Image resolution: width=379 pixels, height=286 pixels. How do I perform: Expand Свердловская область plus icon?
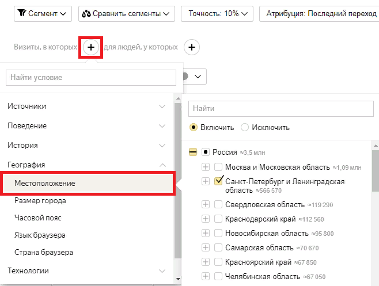click(206, 204)
